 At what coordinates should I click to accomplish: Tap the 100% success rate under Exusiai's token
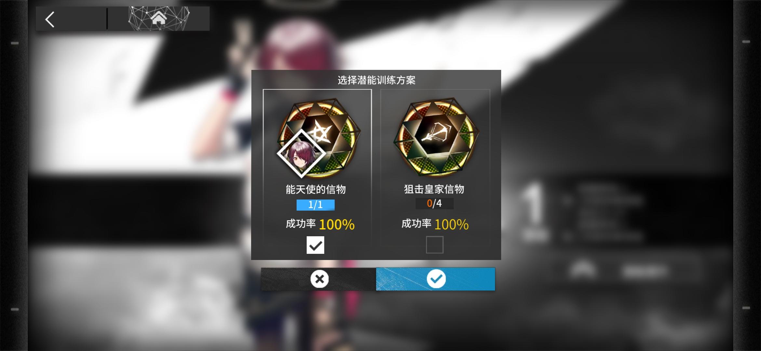[337, 225]
